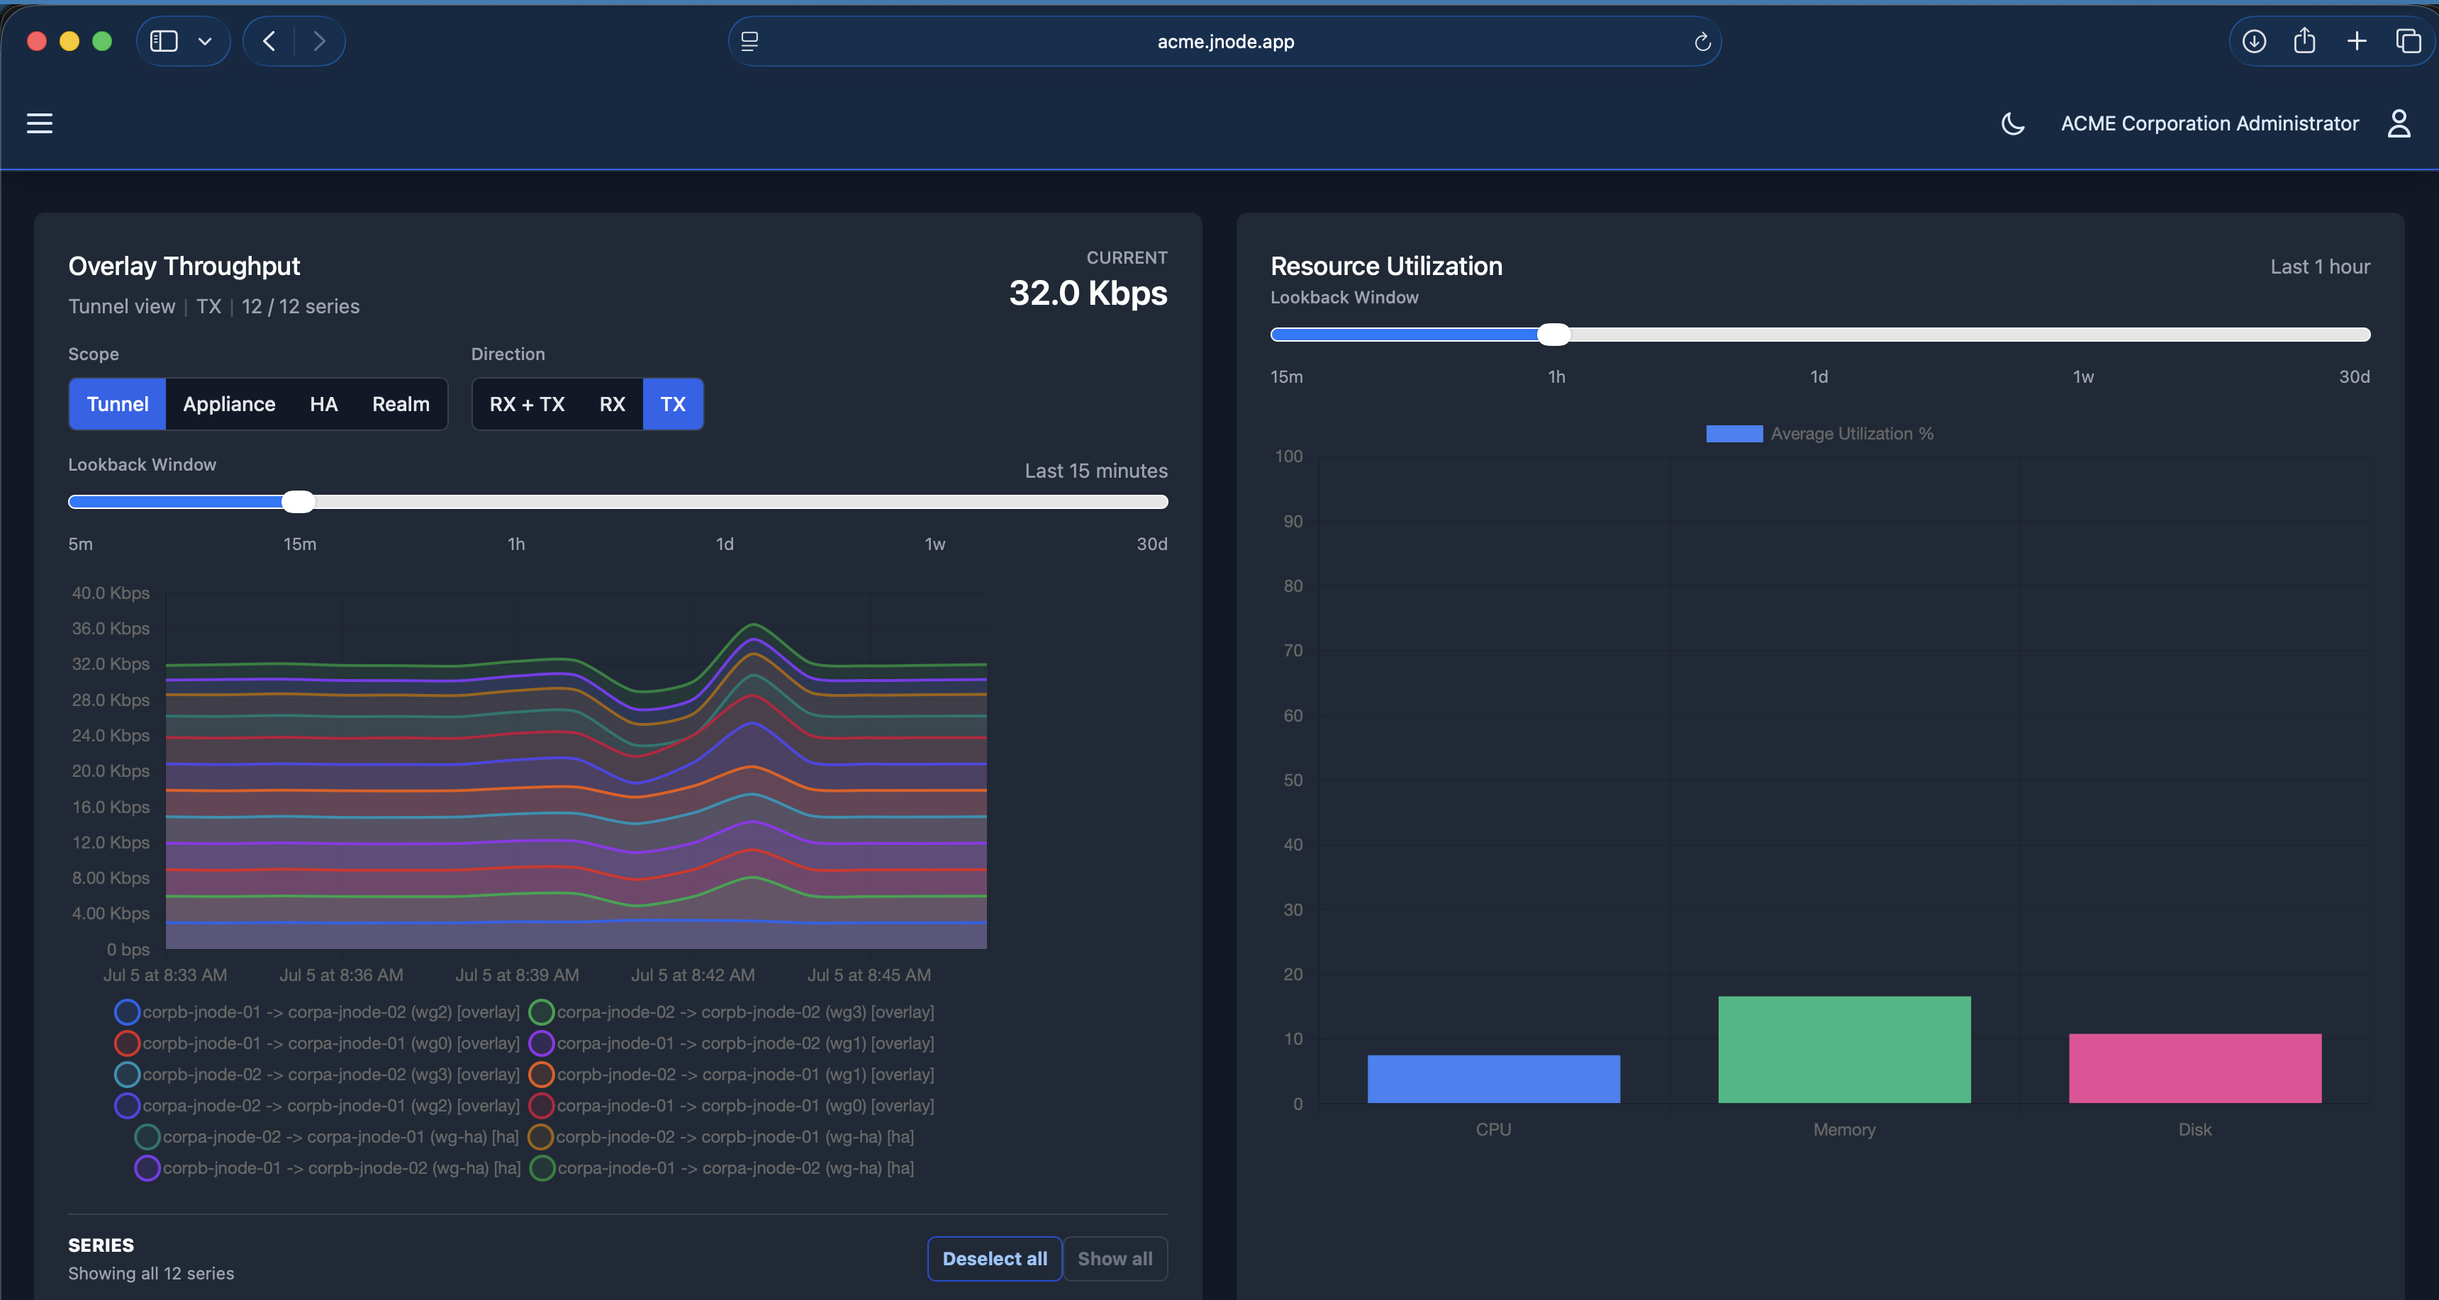
Task: Select the Realm scope option
Action: click(x=401, y=404)
